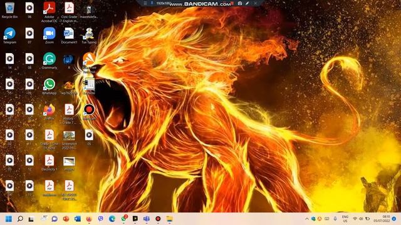
Task: Open Grammarly desktop shortcut
Action: point(49,61)
